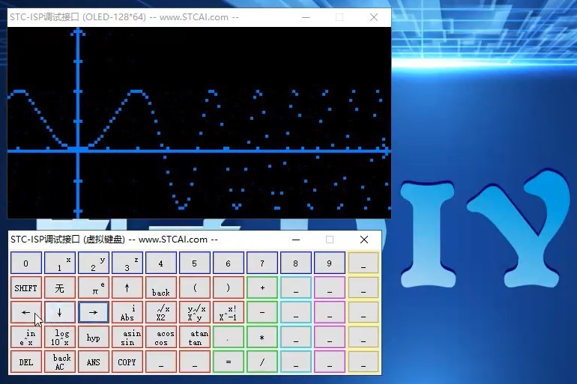The width and height of the screenshot is (577, 384).
Task: Click the number 4 key
Action: [161, 263]
